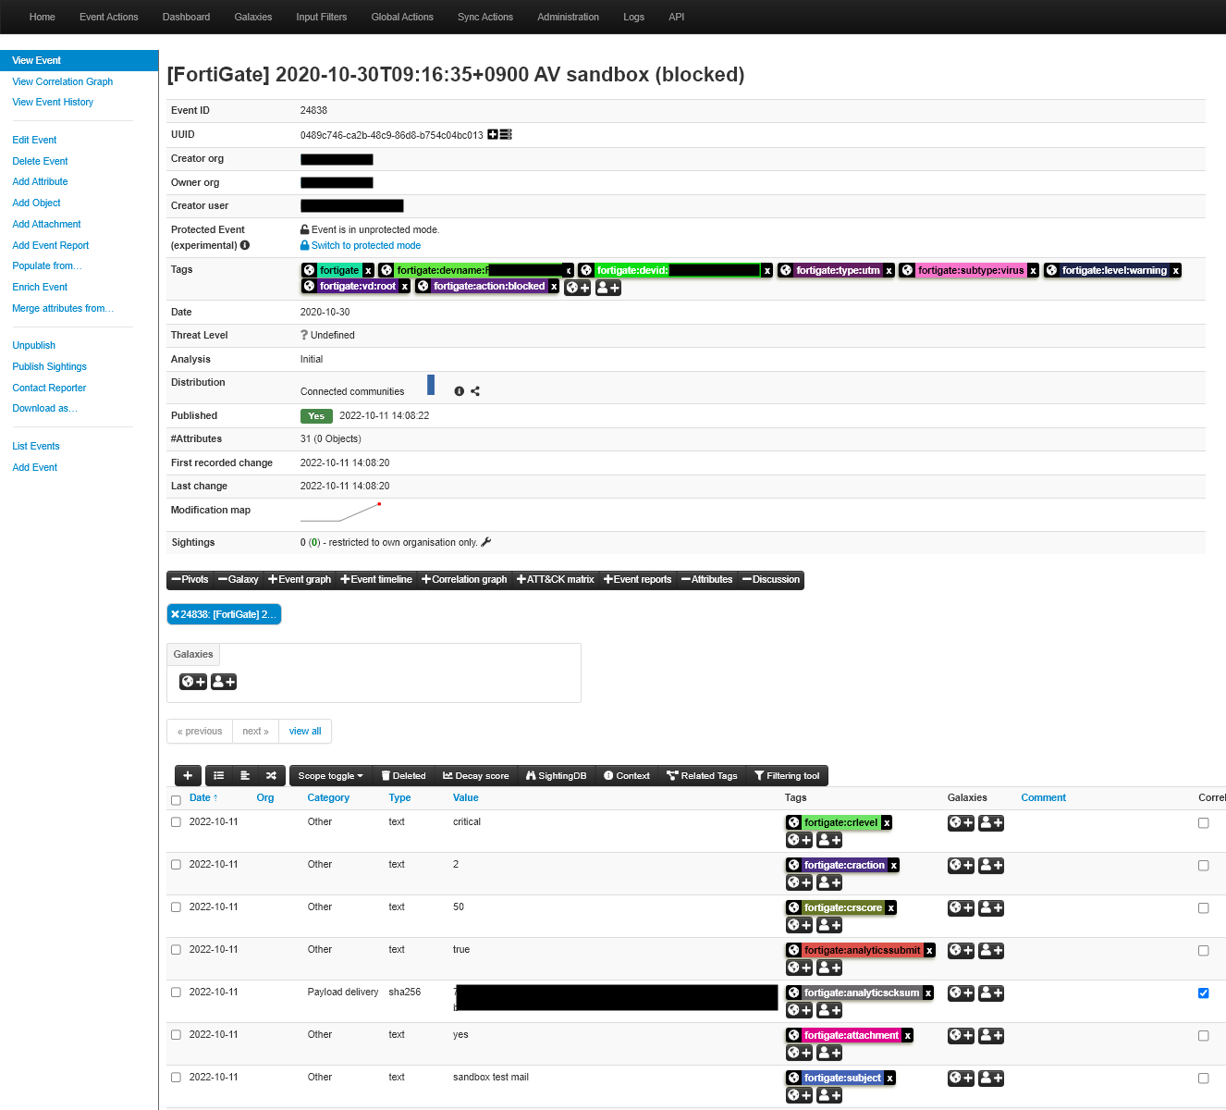Open the Global Actions menu
Viewport: 1226px width, 1110px height.
402,17
